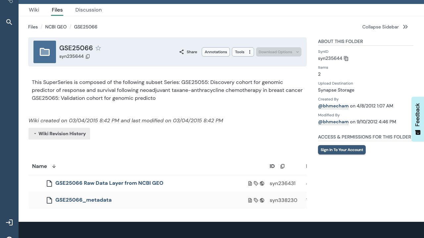Expand Wiki Revision History
This screenshot has height=238, width=424.
click(x=59, y=134)
